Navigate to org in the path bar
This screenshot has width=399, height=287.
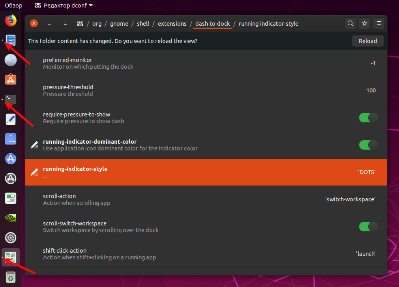click(x=97, y=24)
